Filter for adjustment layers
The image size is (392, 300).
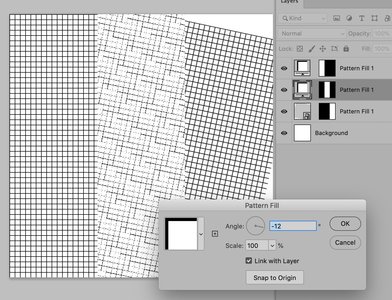click(349, 18)
